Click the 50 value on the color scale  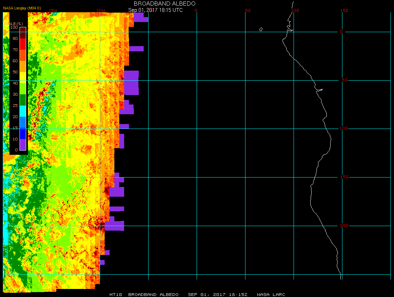pos(15,72)
